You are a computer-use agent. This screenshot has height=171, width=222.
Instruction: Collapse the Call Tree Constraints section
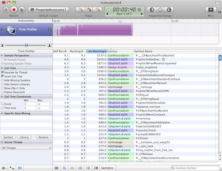point(2,97)
